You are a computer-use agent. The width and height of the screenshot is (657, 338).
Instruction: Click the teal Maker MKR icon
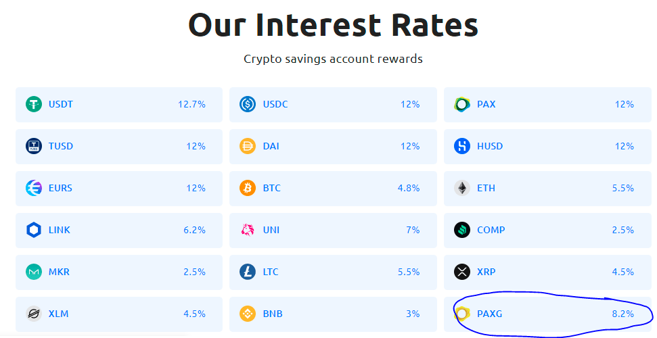click(34, 272)
